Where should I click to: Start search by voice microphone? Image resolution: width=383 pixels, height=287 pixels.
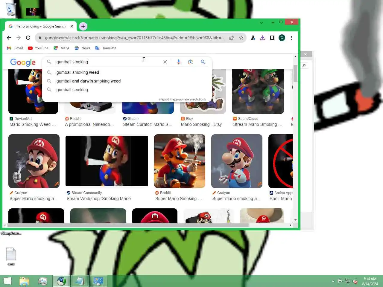point(179,62)
